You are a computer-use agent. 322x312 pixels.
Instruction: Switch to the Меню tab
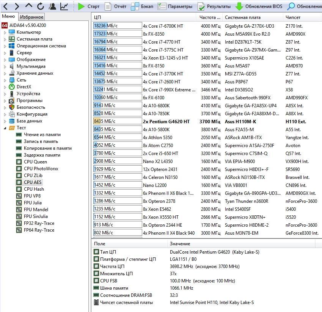[8, 16]
